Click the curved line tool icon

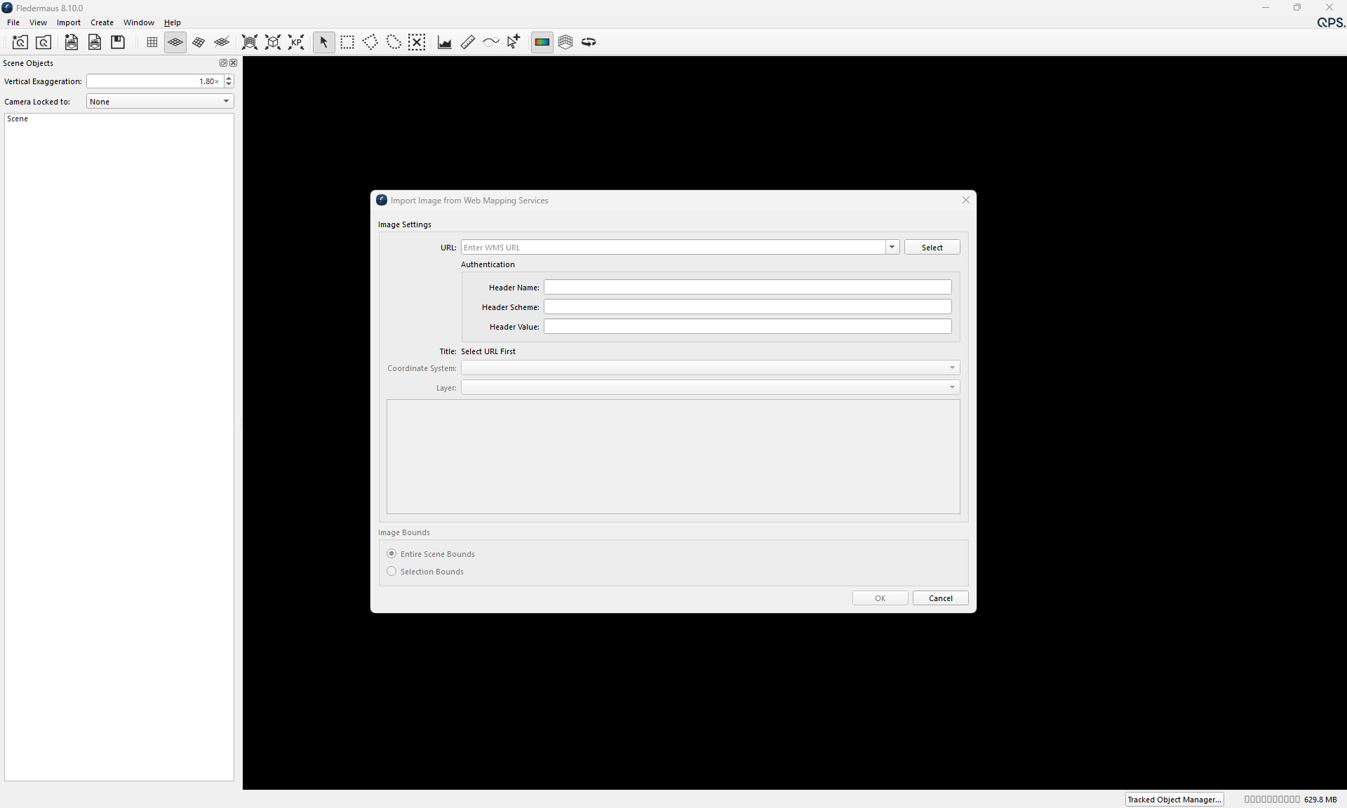pyautogui.click(x=491, y=42)
